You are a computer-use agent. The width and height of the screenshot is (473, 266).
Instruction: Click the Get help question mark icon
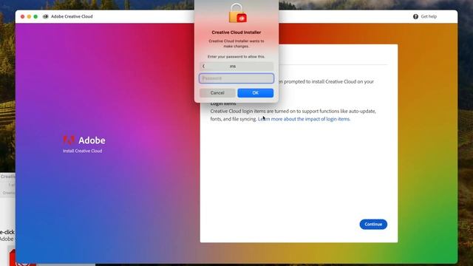tap(415, 16)
